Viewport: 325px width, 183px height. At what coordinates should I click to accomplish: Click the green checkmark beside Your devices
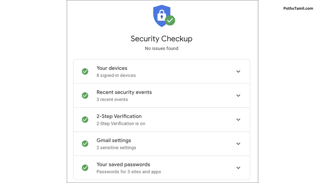click(85, 71)
